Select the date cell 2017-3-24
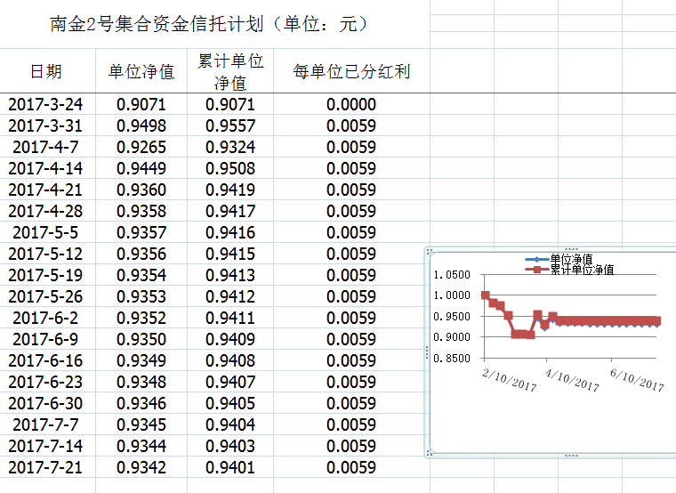Viewport: 676px width, 493px height. point(46,104)
